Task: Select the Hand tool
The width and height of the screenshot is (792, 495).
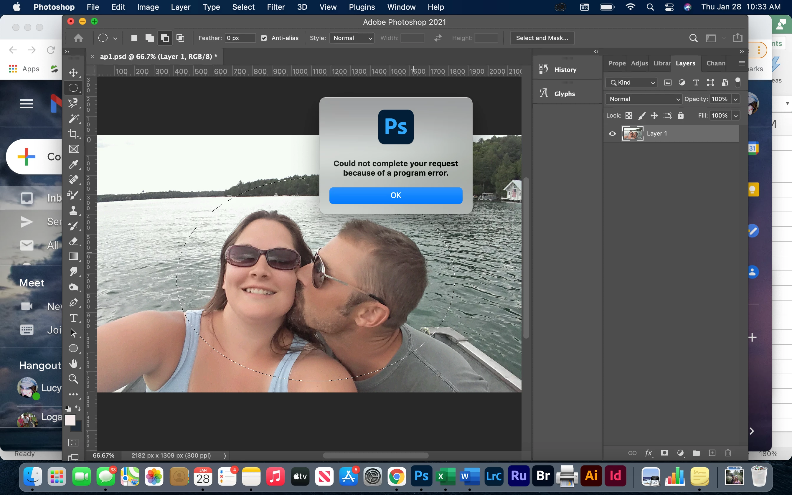Action: click(x=73, y=363)
